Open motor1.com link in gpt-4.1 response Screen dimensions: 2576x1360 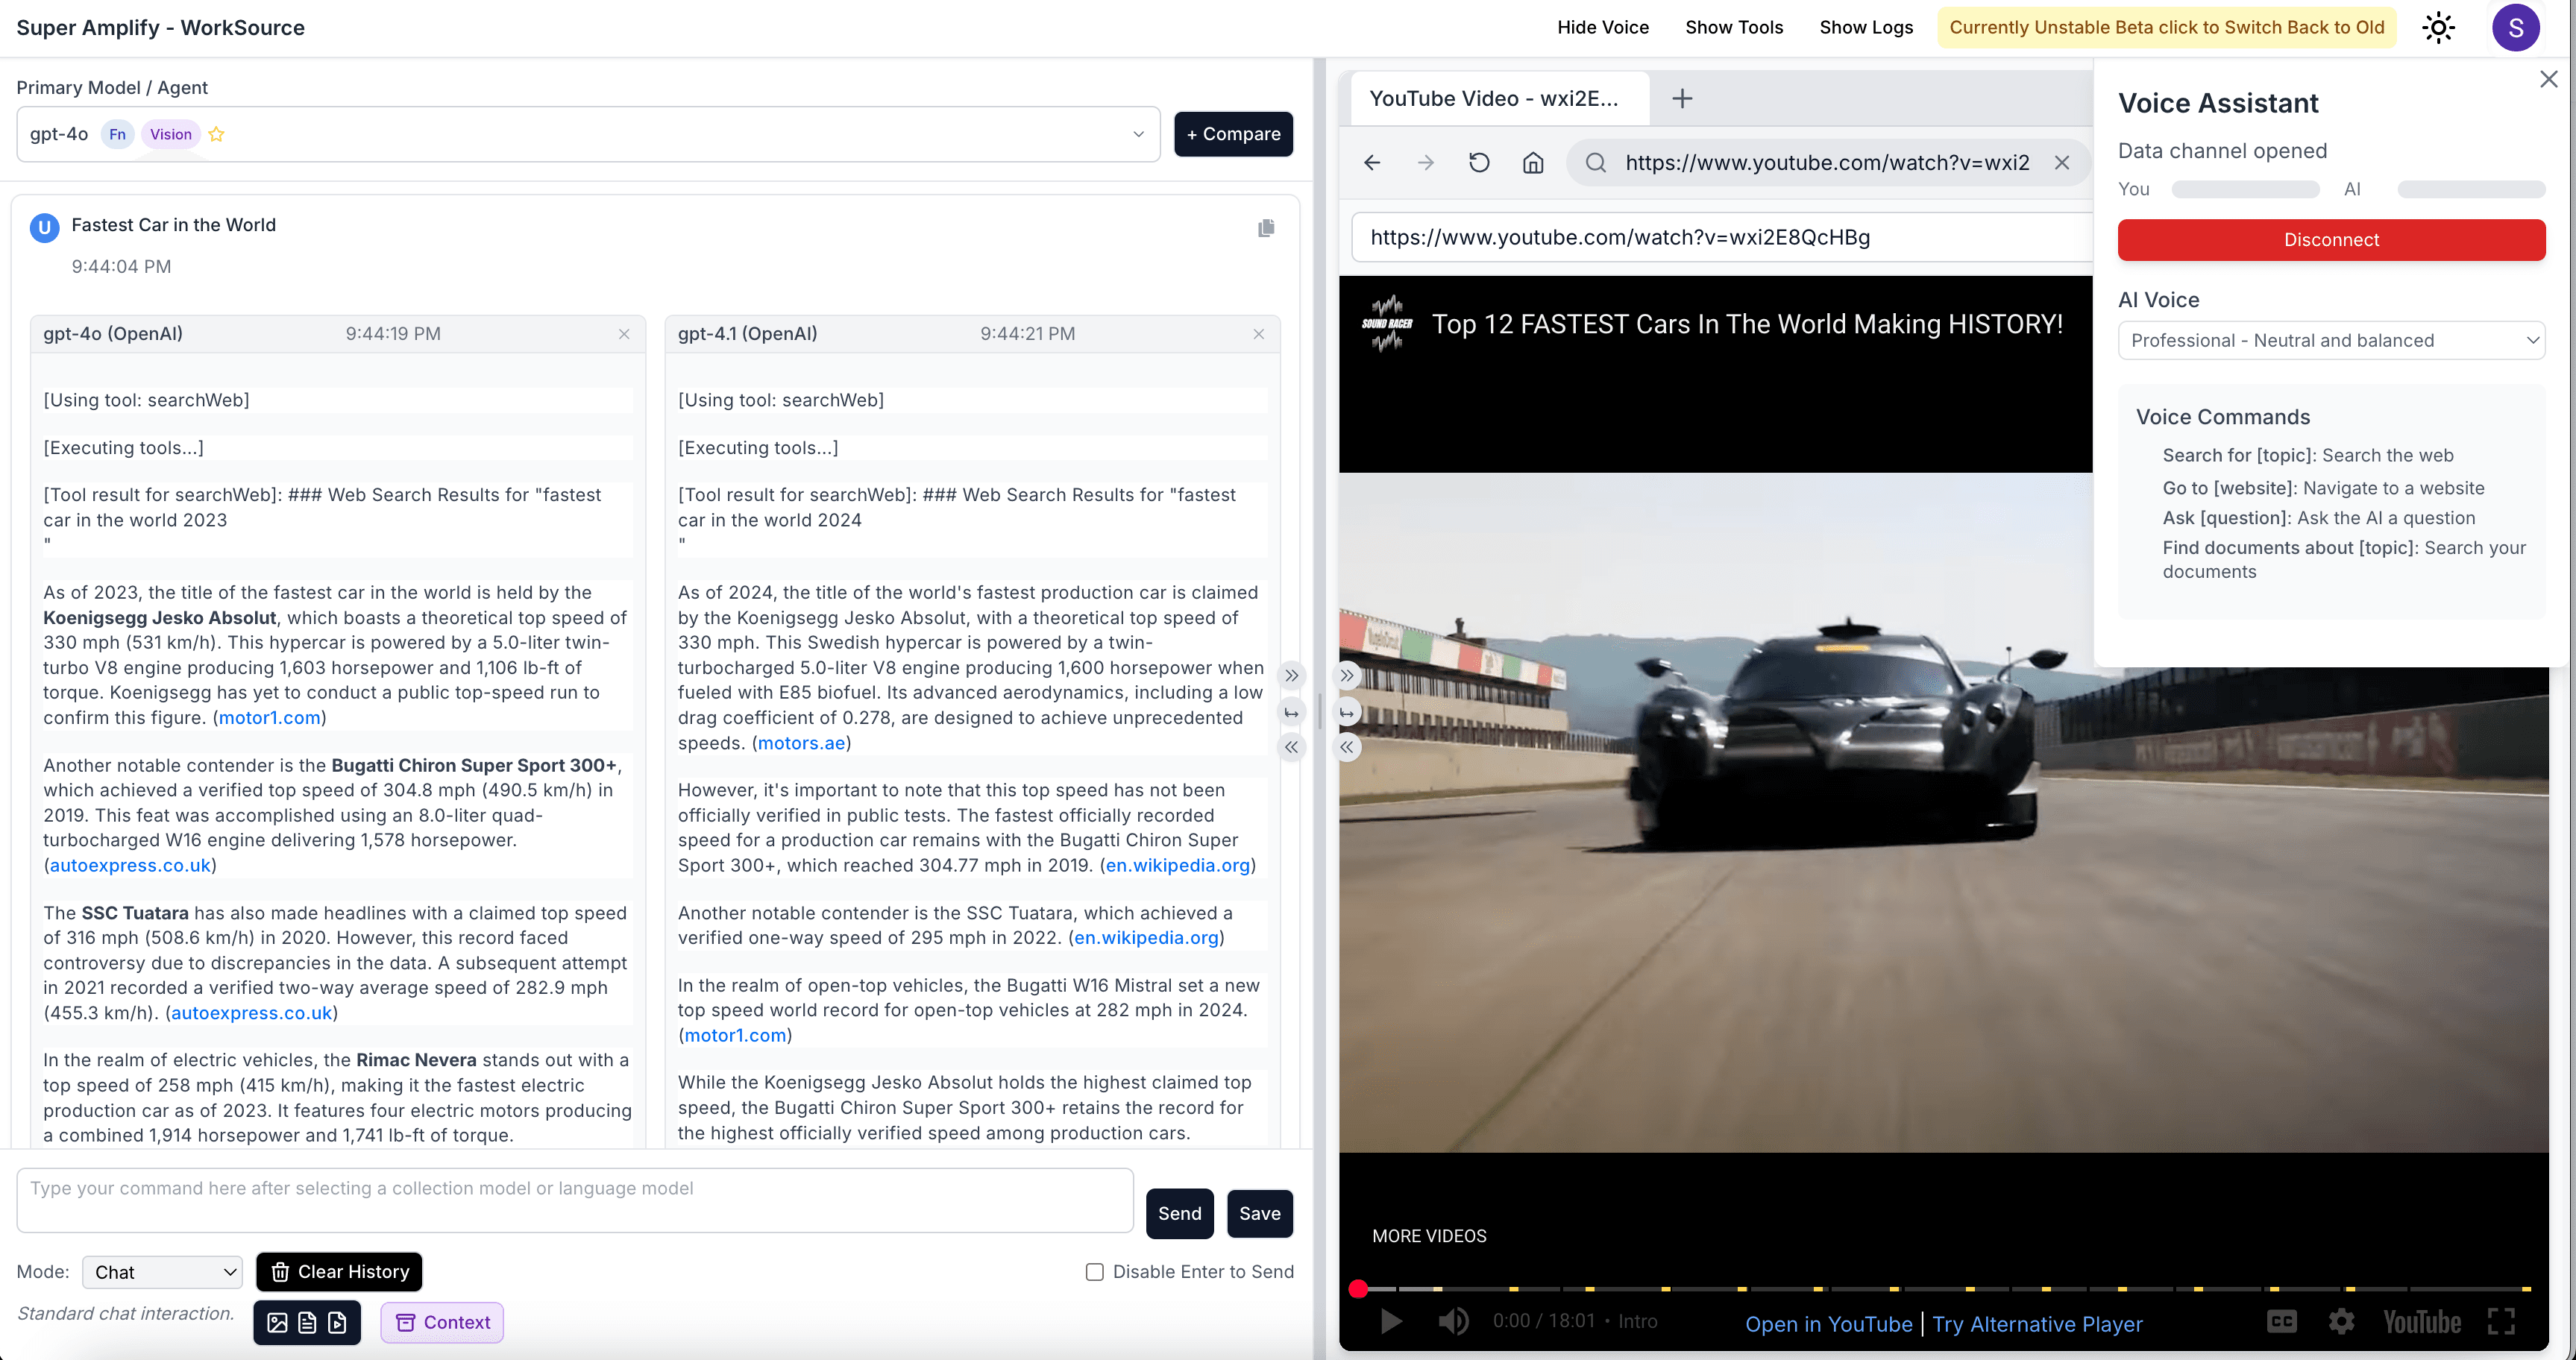[735, 1035]
